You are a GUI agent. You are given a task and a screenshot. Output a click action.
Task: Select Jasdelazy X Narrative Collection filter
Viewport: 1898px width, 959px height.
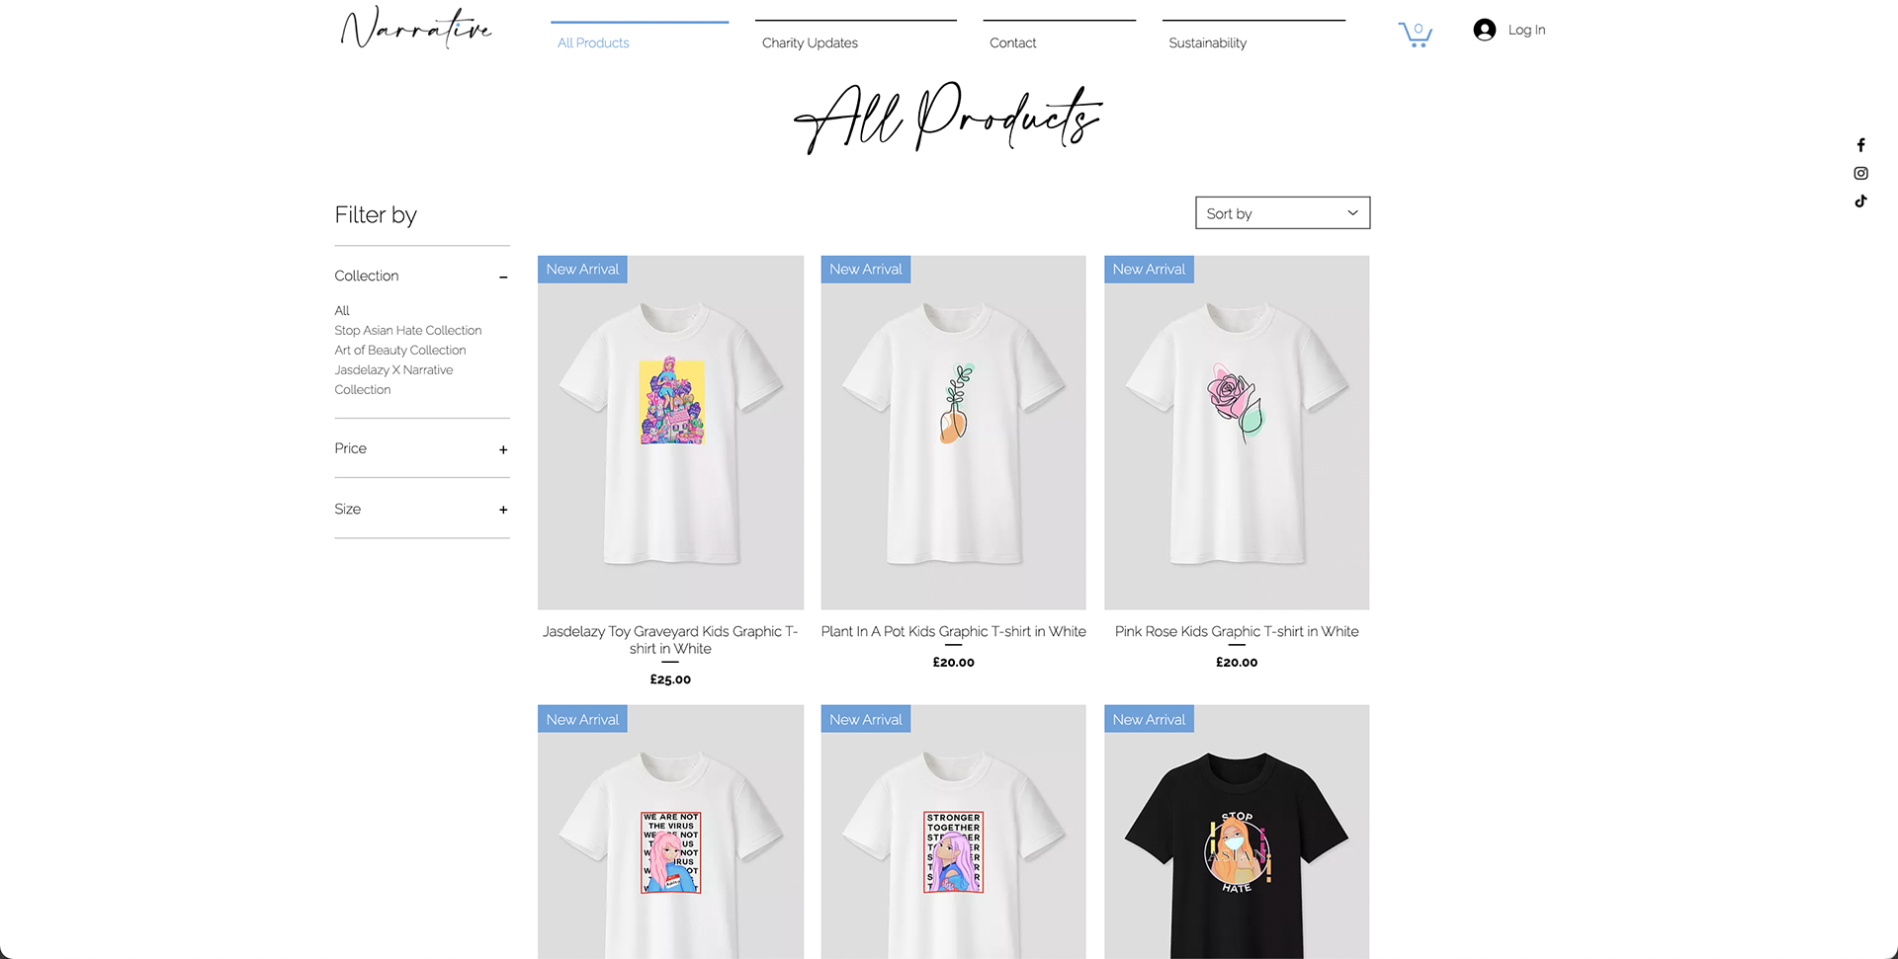[x=393, y=379]
